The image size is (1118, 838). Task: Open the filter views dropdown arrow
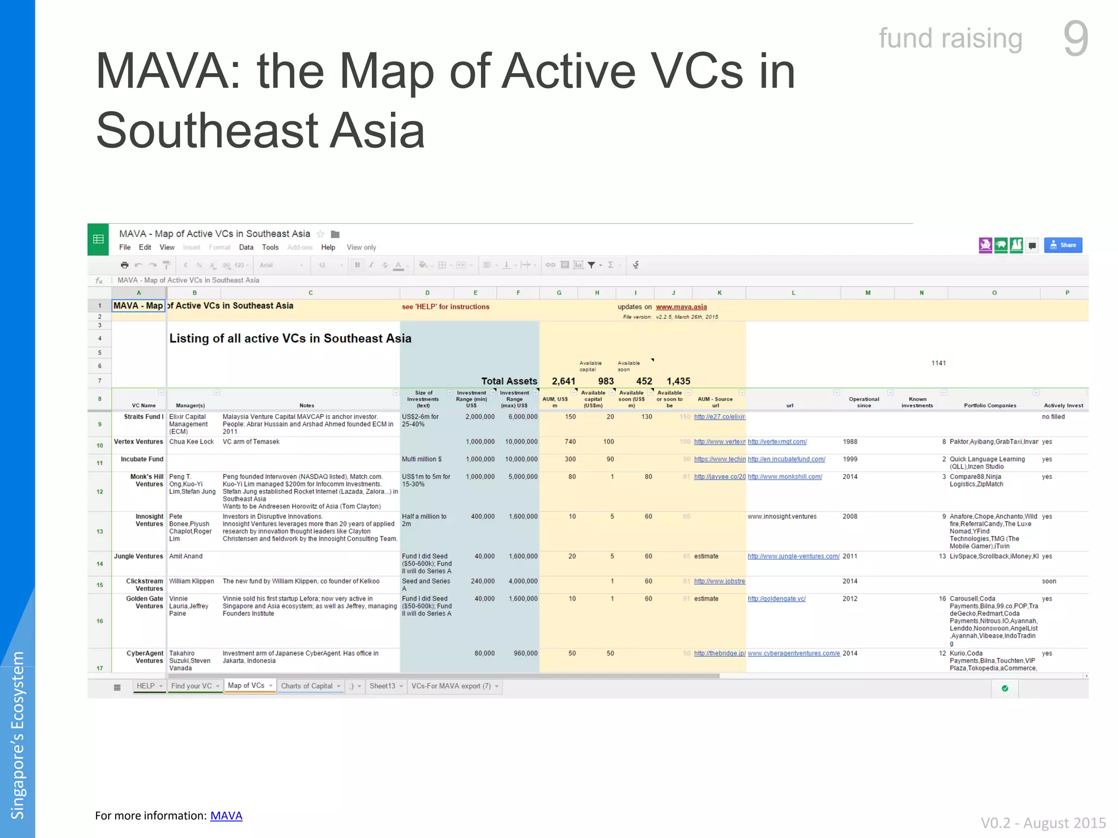(x=600, y=266)
